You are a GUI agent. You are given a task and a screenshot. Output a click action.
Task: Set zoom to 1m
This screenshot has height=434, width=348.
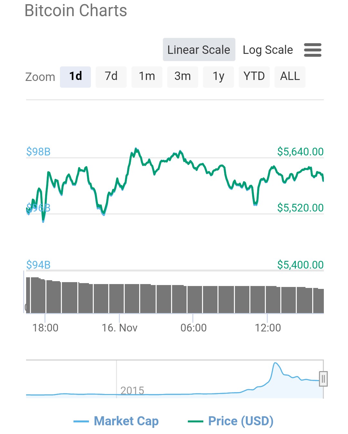click(147, 76)
